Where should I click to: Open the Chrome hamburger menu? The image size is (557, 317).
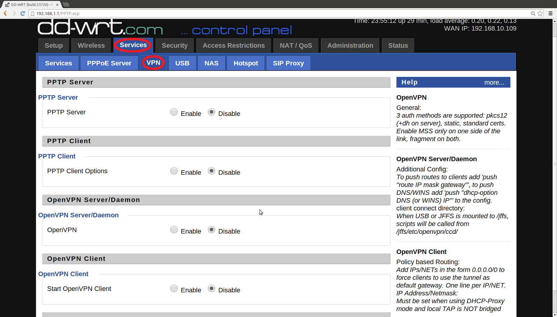(x=550, y=13)
